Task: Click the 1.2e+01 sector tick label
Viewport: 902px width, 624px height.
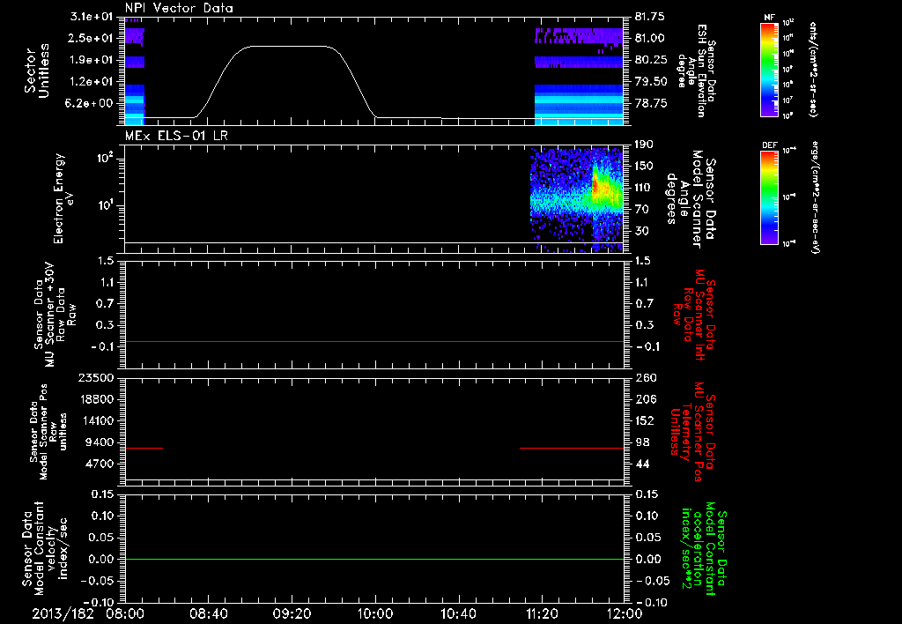Action: pos(92,82)
